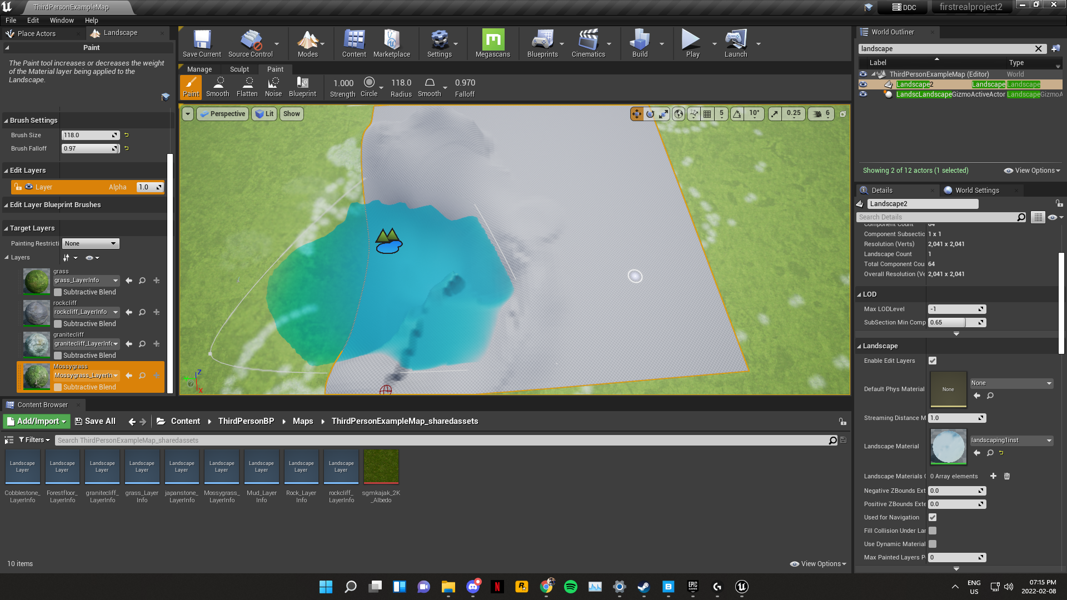Select the landscape Paint tool
1067x600 pixels.
click(x=191, y=87)
